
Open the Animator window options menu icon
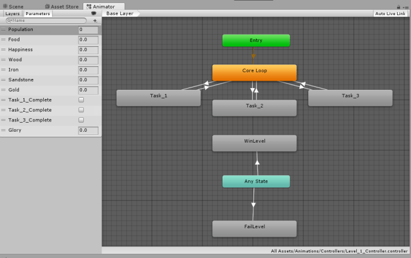click(x=406, y=7)
